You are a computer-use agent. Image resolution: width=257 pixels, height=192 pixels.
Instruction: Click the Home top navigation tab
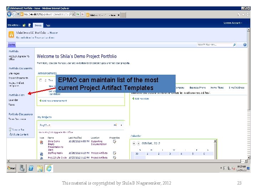[11, 44]
